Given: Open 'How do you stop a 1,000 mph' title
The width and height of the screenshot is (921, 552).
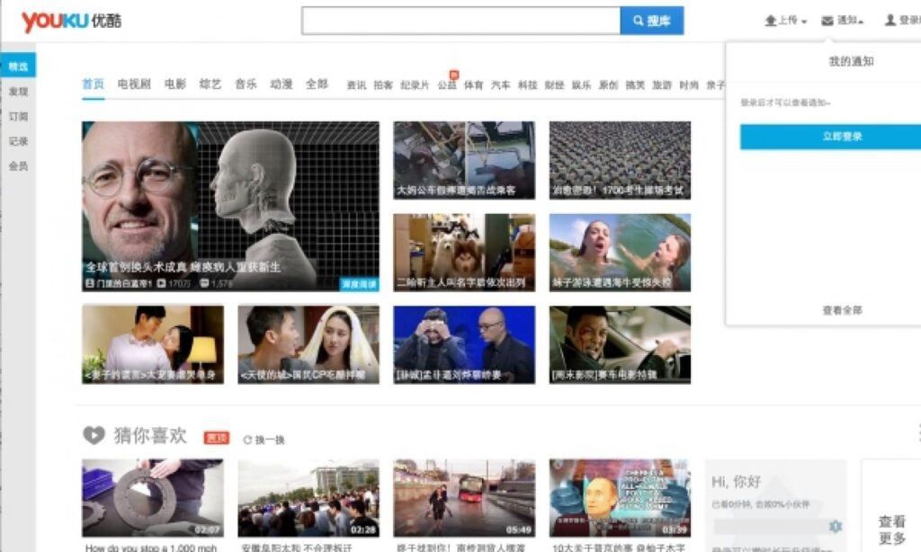Looking at the screenshot, I should [x=151, y=548].
